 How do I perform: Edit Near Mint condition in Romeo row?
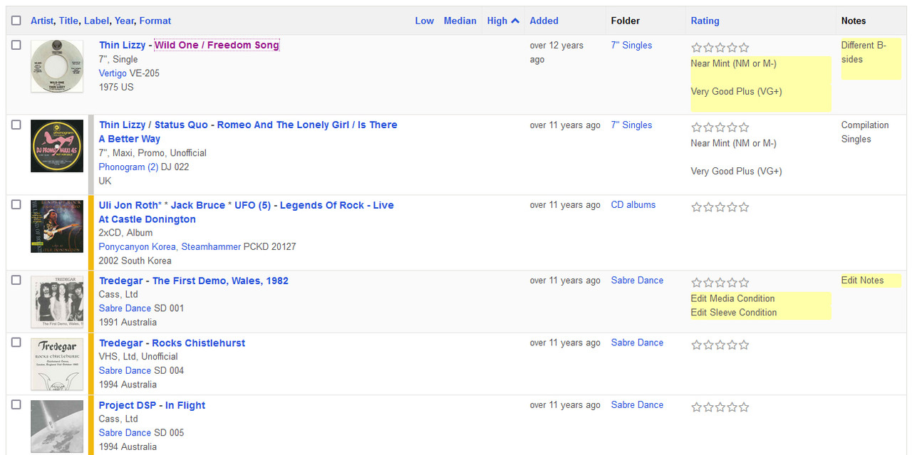(x=734, y=143)
